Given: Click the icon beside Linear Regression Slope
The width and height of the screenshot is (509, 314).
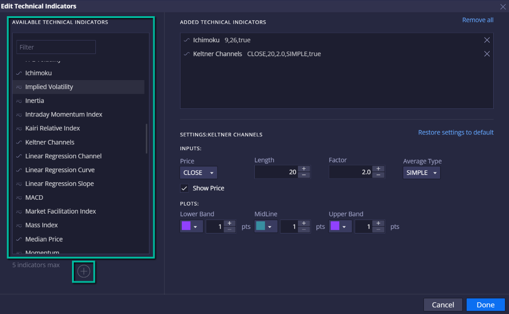Looking at the screenshot, I should (19, 184).
